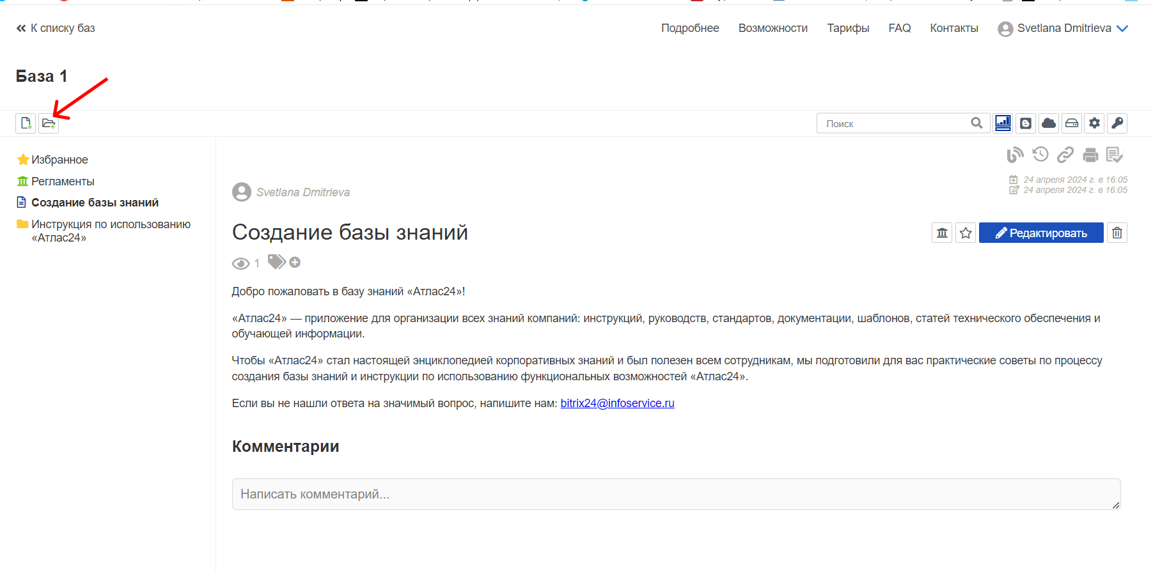
Task: Expand the Инструкция по использованию «Атлас24» folder
Action: coord(111,231)
